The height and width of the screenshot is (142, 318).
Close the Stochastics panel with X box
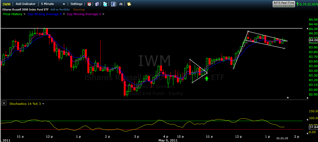pos(4,103)
